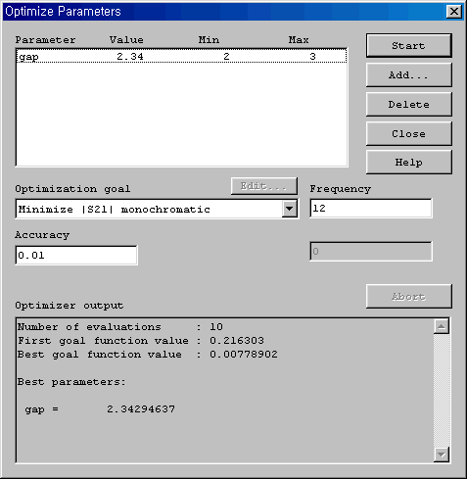
Task: Click the scroll up arrow in optimizer output
Action: pos(442,326)
